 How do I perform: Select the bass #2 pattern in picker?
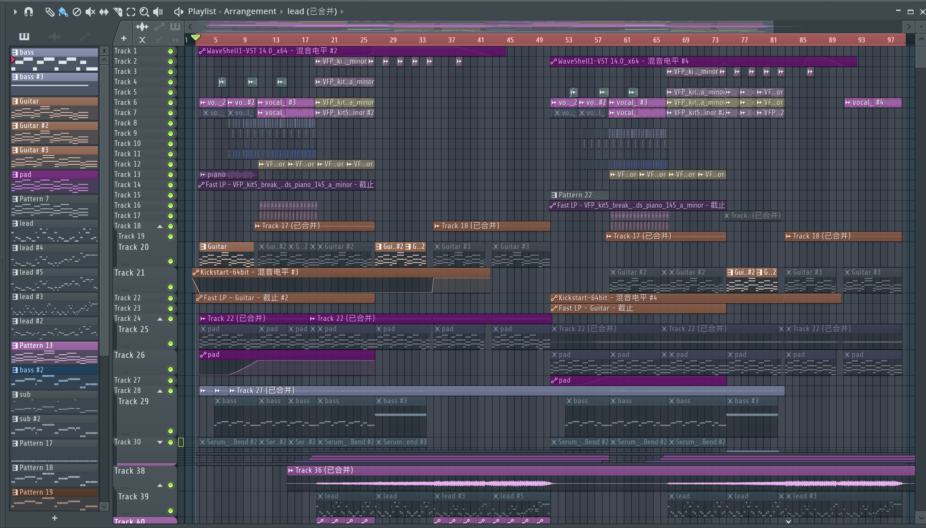tap(54, 378)
